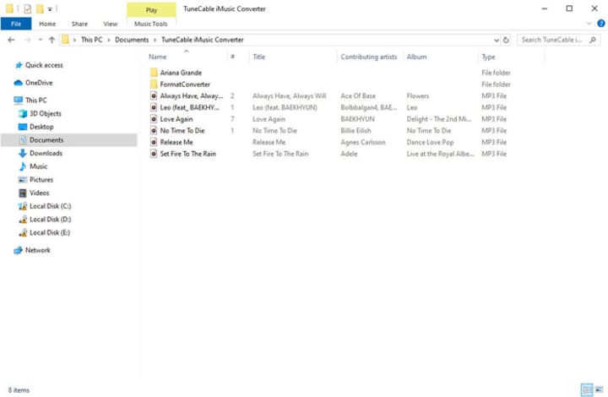The width and height of the screenshot is (608, 397).
Task: Open the Help question mark icon
Action: 601,24
